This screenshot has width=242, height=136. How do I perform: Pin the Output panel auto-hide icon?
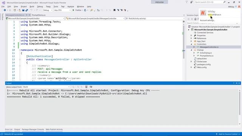click(x=237, y=83)
